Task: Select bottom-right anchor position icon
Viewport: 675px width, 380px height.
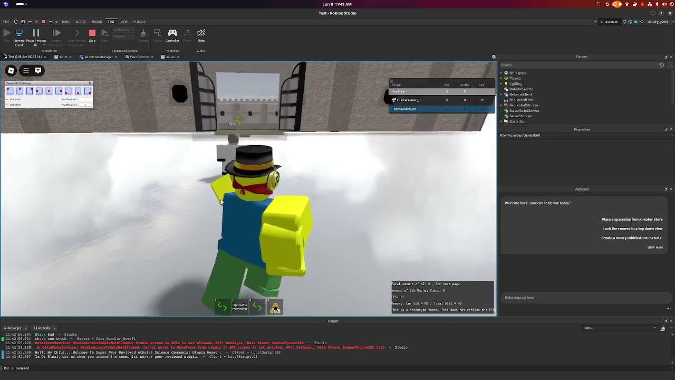Action: tap(88, 91)
